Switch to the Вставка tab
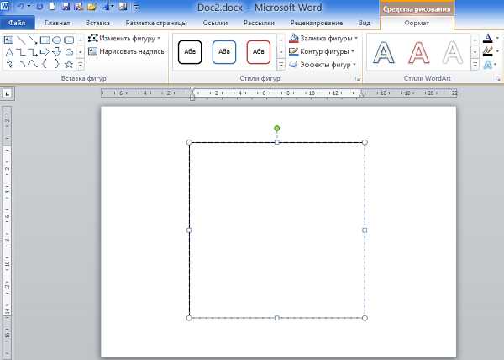This screenshot has width=504, height=360. pyautogui.click(x=97, y=23)
